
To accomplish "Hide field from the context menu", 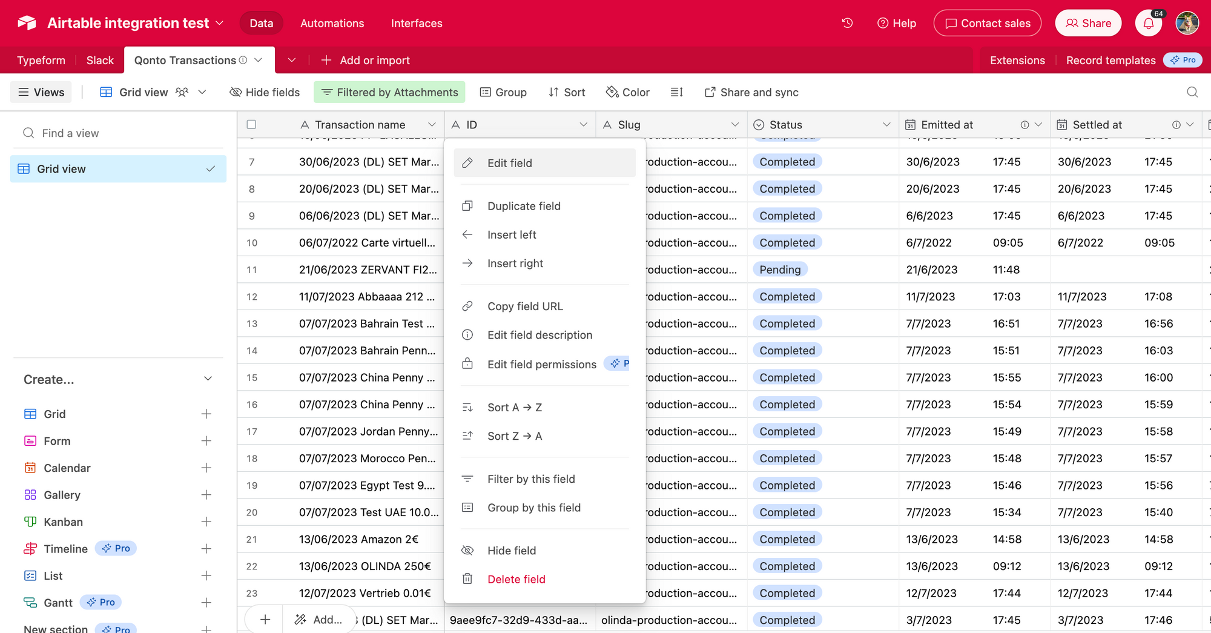I will pos(511,550).
